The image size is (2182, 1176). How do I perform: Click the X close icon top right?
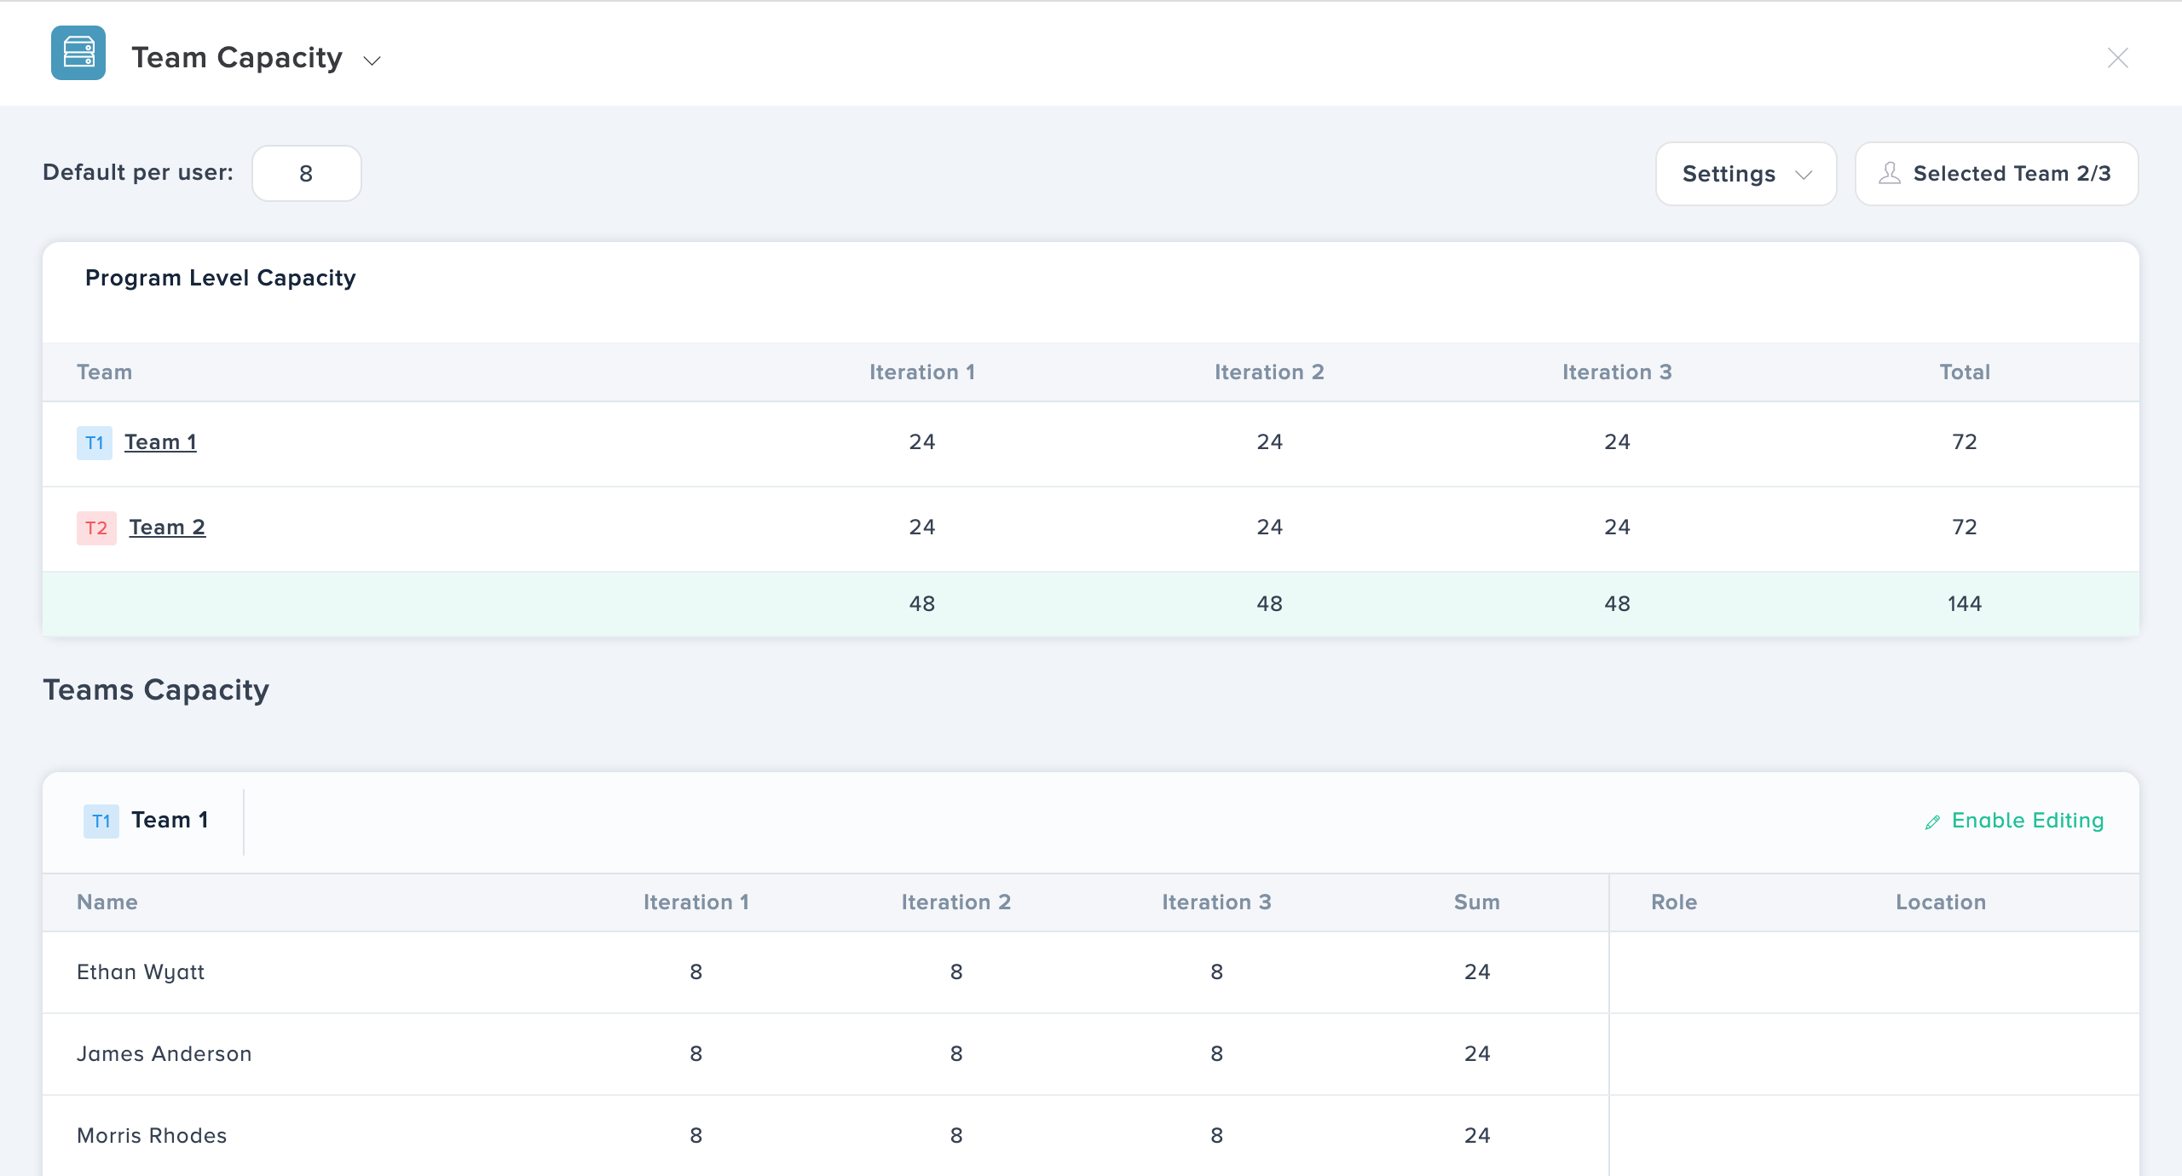(x=2118, y=58)
